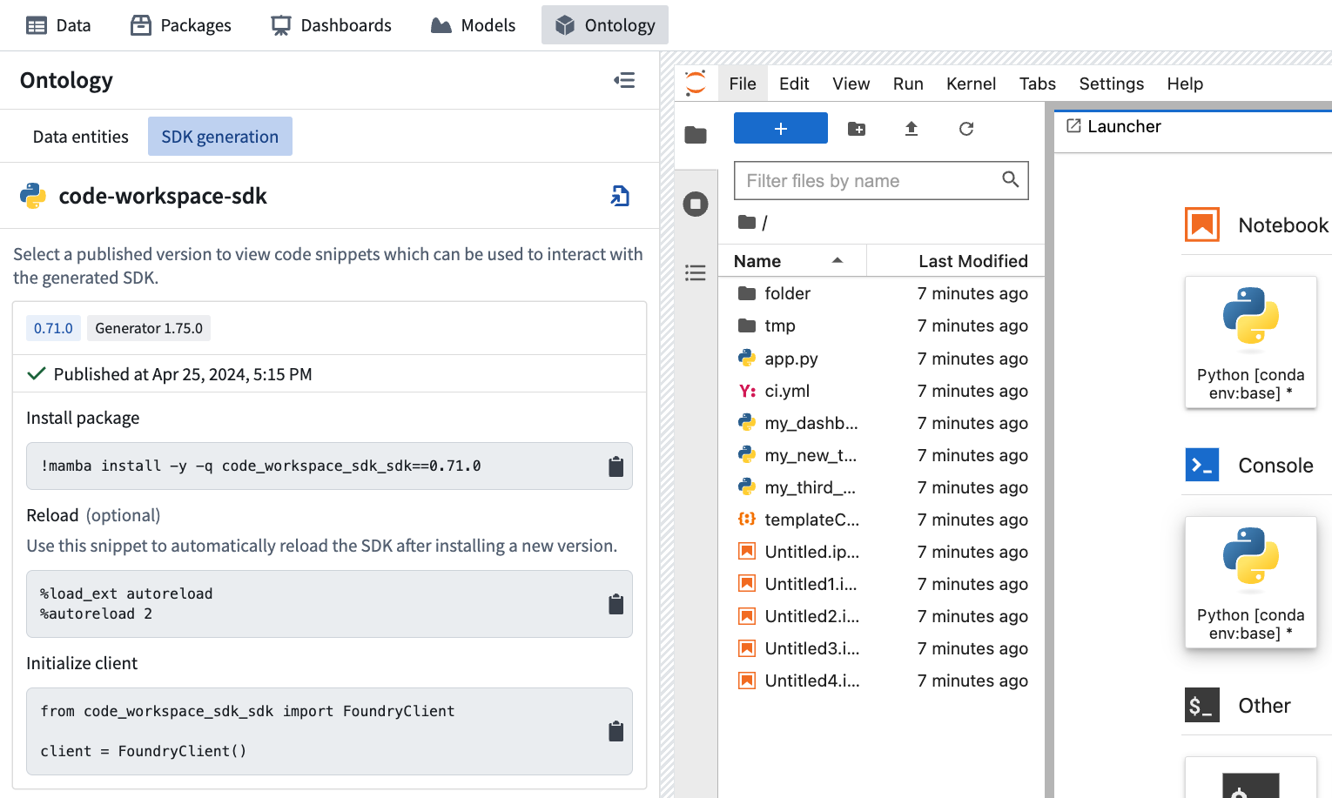
Task: Switch to the Packages tab
Action: 181,25
